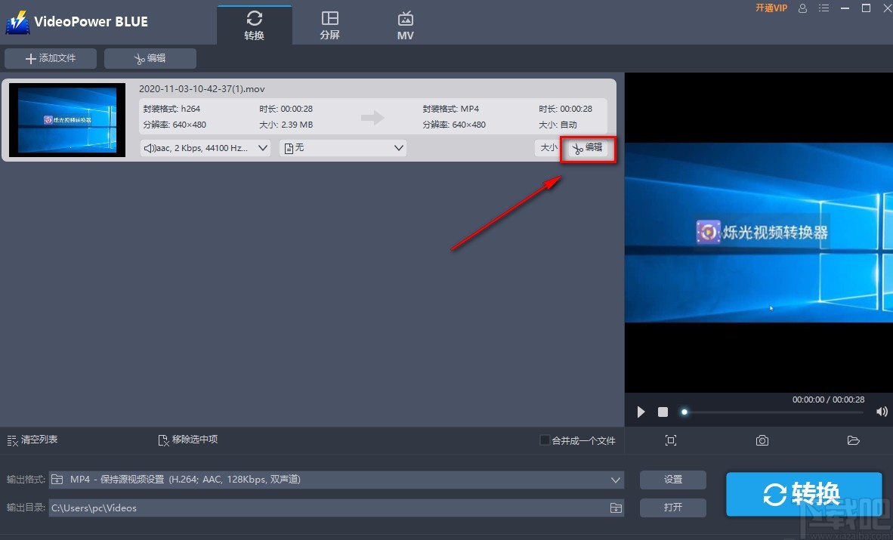The image size is (893, 540).
Task: Enable the 合并成一个文件 checkbox
Action: 543,440
